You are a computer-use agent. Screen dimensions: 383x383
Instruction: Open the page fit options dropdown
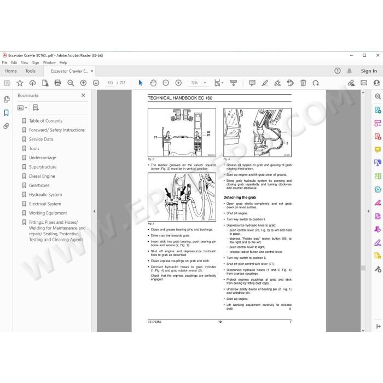pos(218,83)
